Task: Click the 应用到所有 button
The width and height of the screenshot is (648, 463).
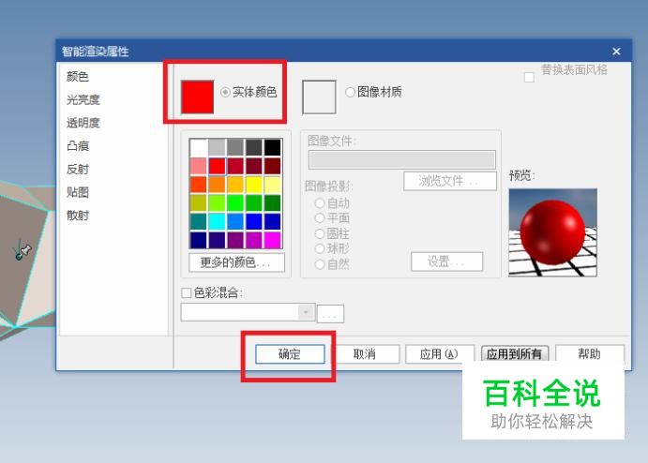Action: coord(515,354)
